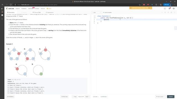This screenshot has height=99, width=177.
Task: Open the red rectangular extension icon
Action: pyautogui.click(x=148, y=5)
